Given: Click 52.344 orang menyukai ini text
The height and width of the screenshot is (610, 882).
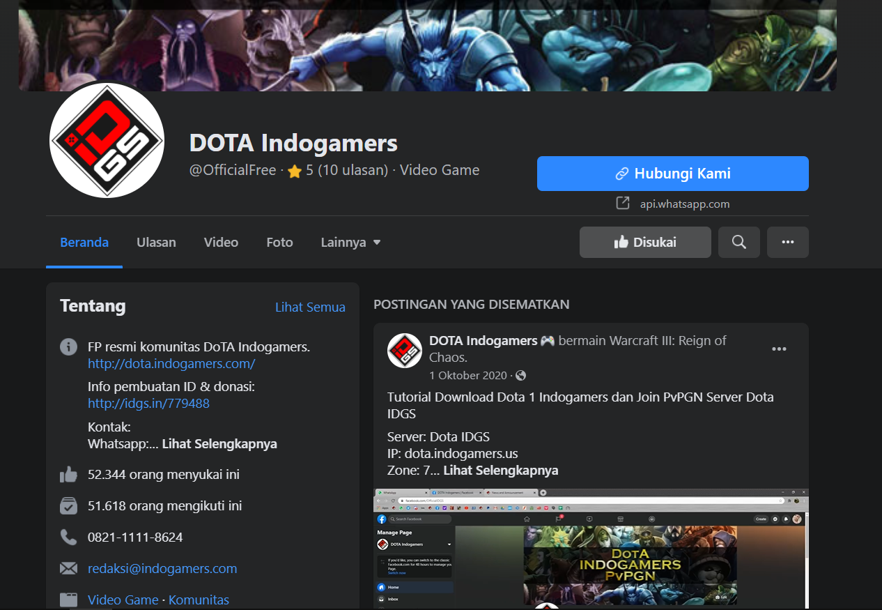Looking at the screenshot, I should tap(164, 475).
